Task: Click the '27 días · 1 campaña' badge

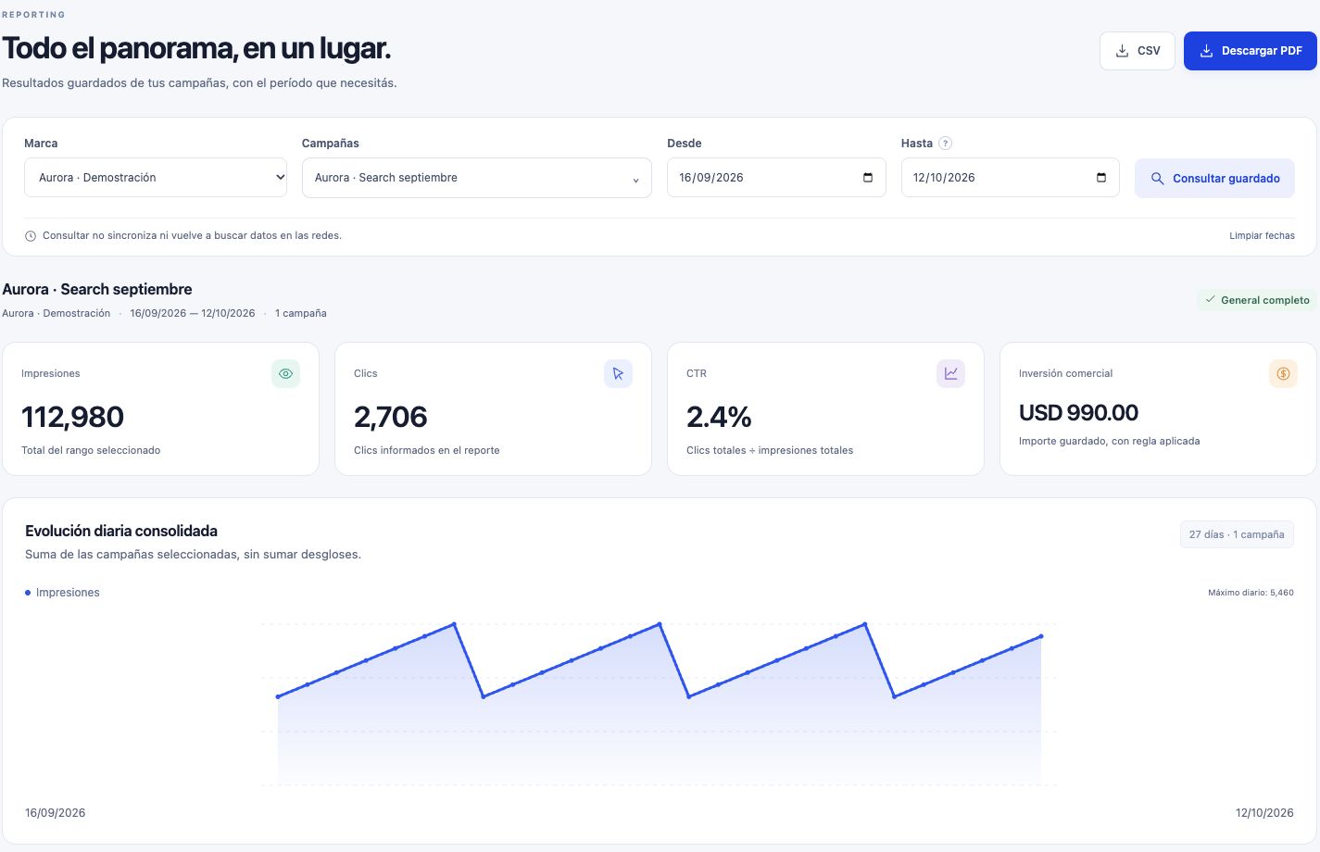Action: pos(1237,534)
